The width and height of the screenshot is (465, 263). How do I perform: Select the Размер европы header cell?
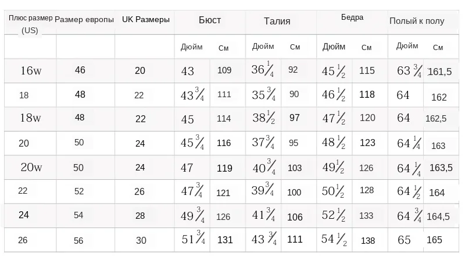tap(84, 20)
